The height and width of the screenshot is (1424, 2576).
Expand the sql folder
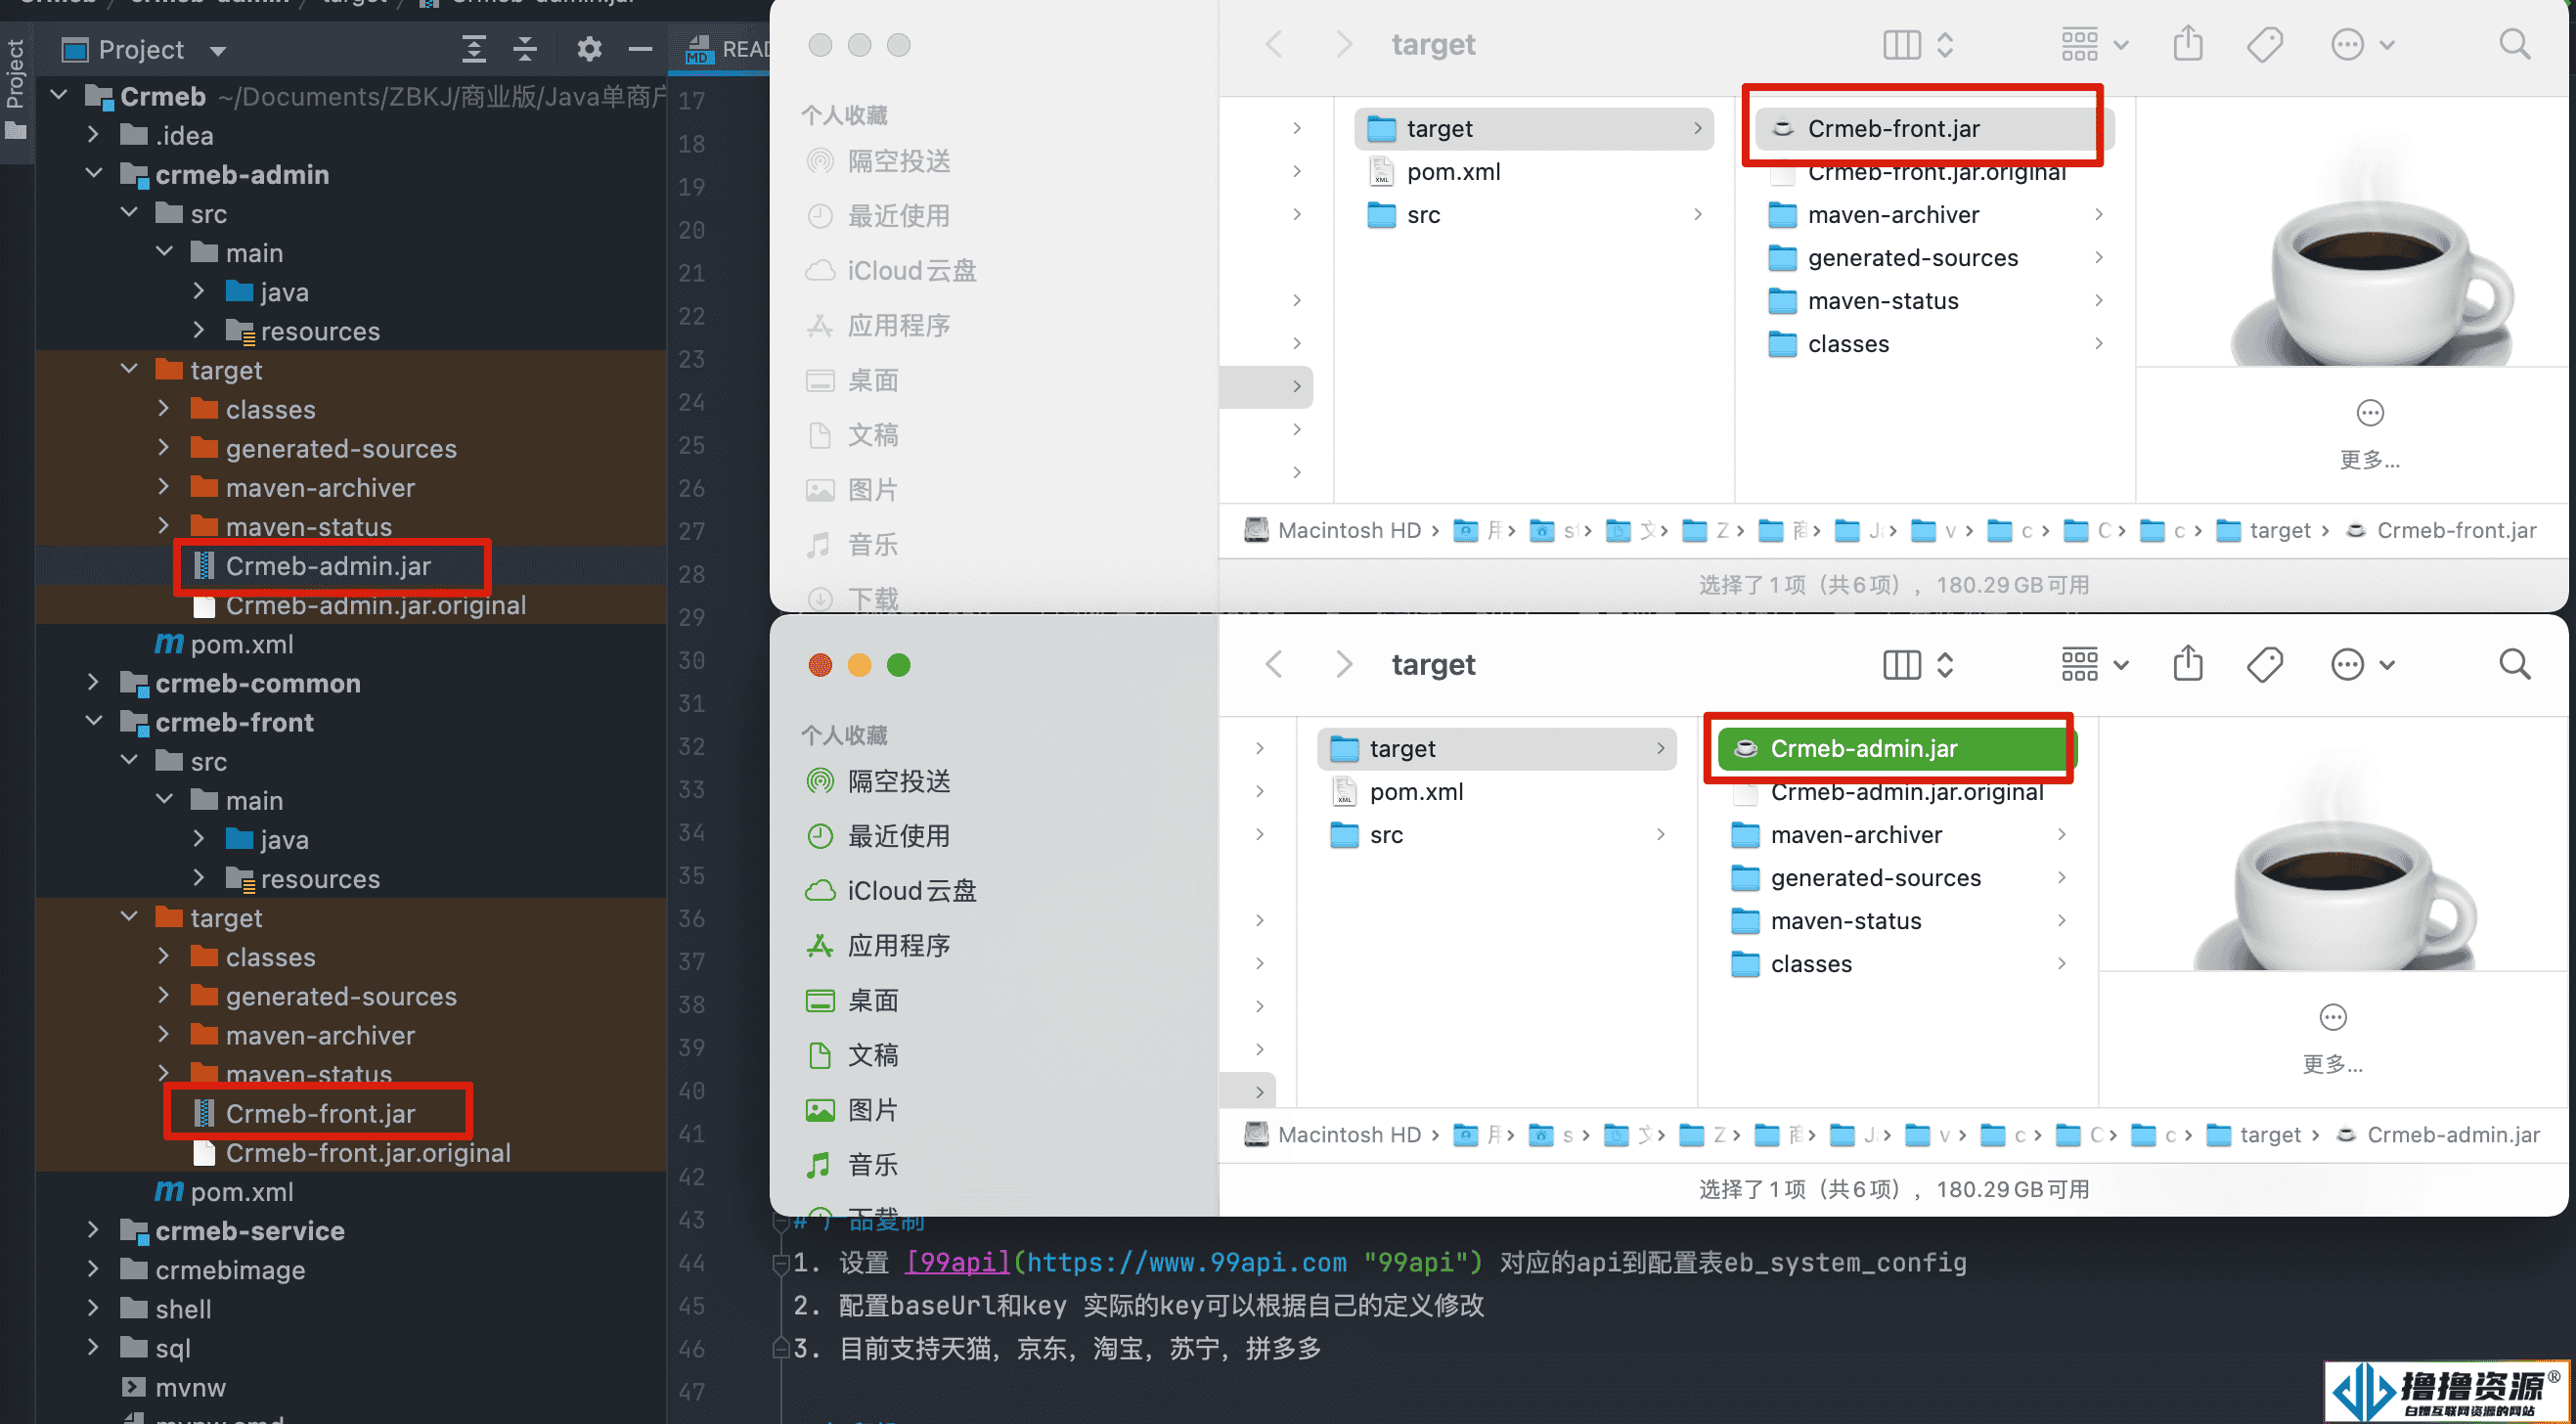pos(94,1348)
